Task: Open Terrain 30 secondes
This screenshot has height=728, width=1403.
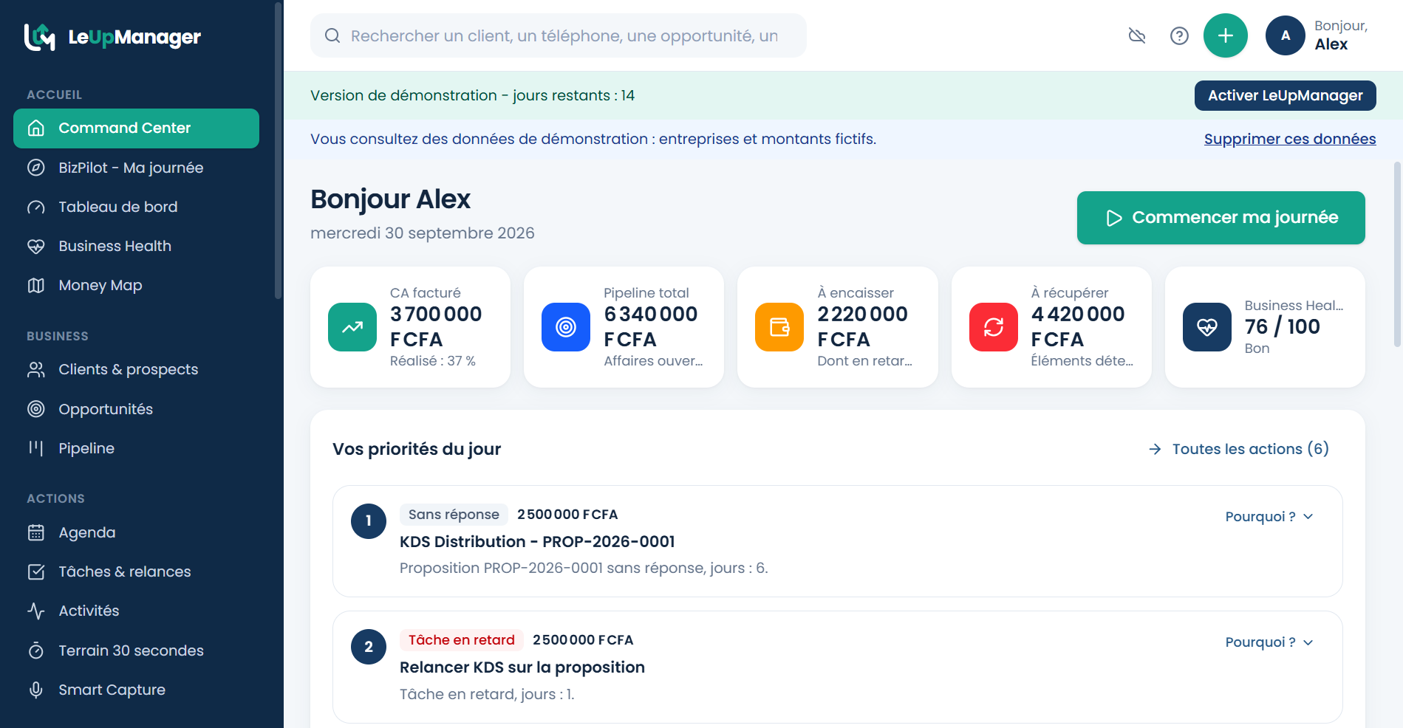Action: point(136,650)
